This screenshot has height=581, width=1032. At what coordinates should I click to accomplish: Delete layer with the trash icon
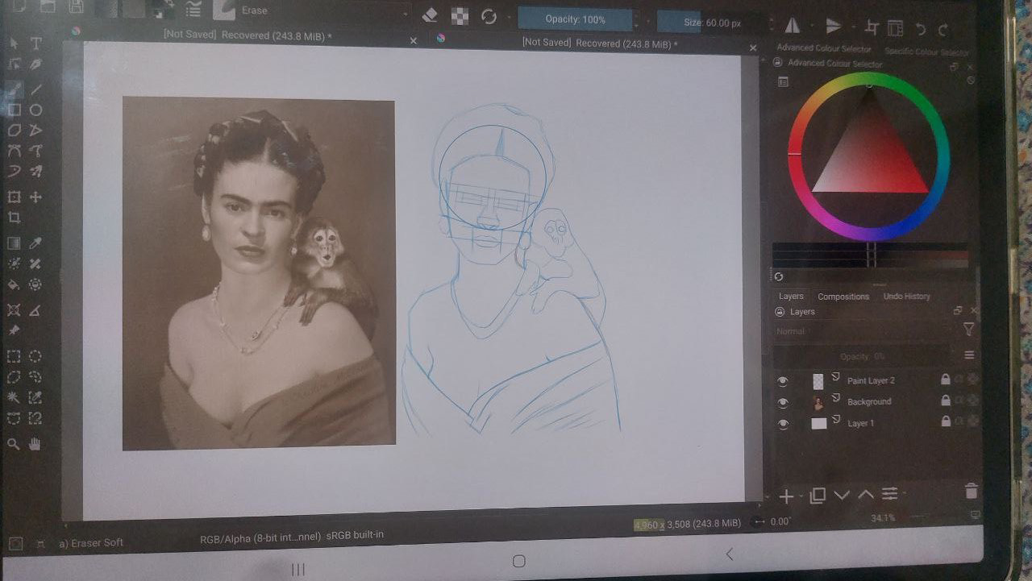[x=971, y=492]
